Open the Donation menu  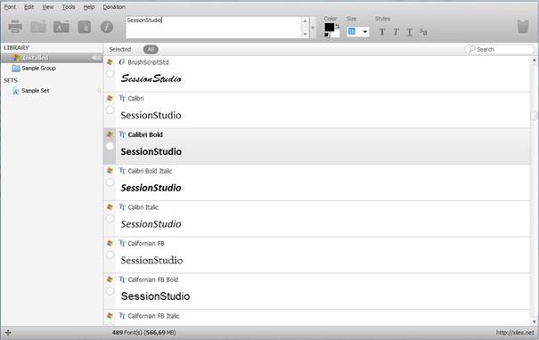tap(114, 7)
